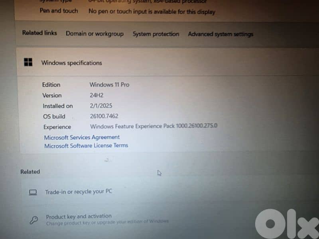Select the laptop icon next to Trade-in

pos(32,192)
